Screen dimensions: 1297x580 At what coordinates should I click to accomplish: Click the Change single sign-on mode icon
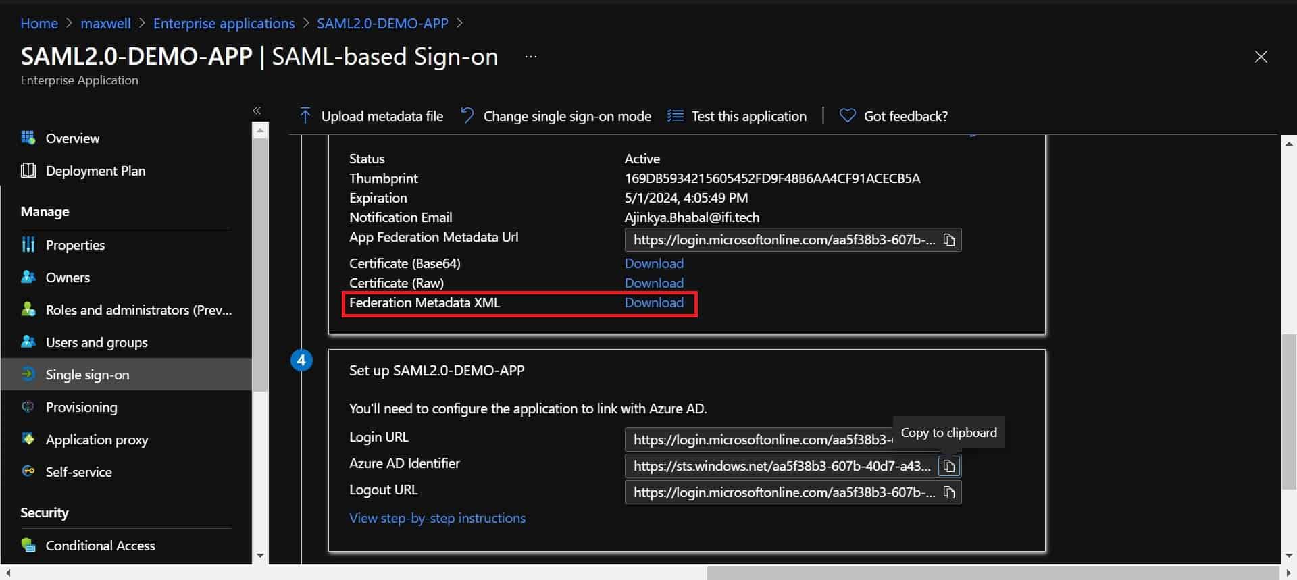467,115
